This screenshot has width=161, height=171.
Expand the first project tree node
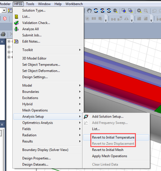(x=9, y=41)
